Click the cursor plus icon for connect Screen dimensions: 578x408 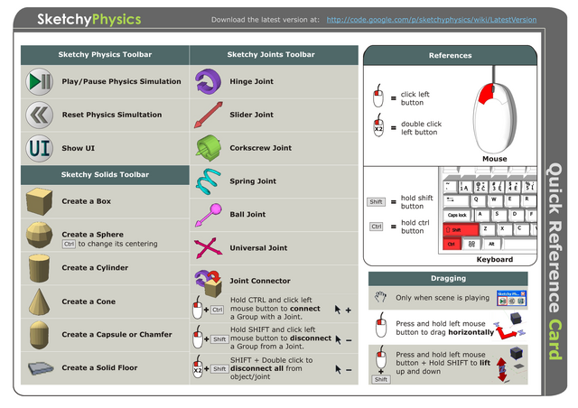tap(342, 310)
